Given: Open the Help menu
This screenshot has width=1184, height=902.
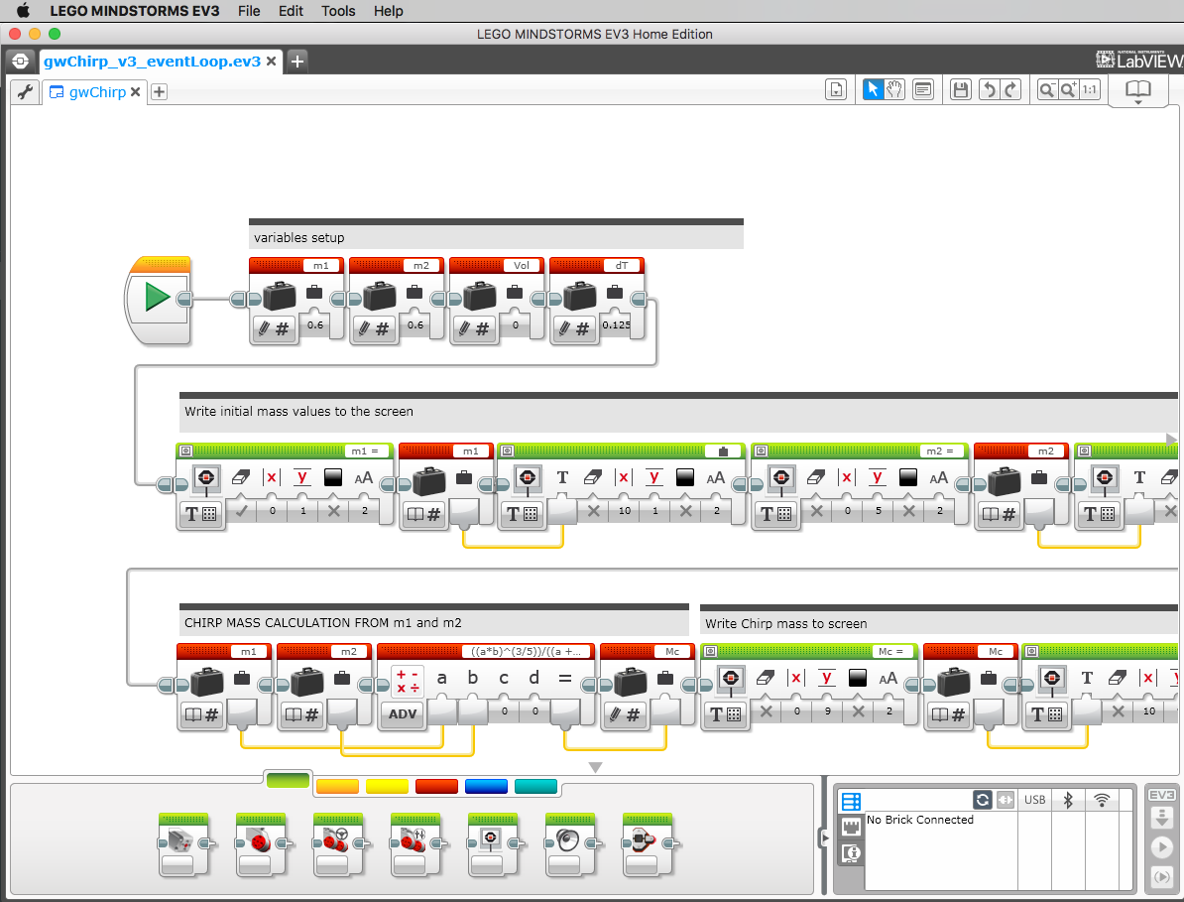Looking at the screenshot, I should click(388, 11).
